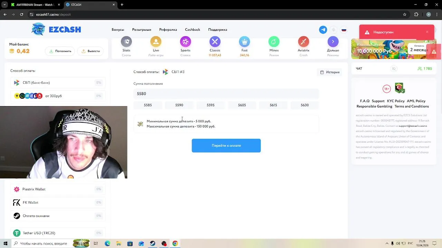Select Tether USD (TRC20) payment method

58,233
